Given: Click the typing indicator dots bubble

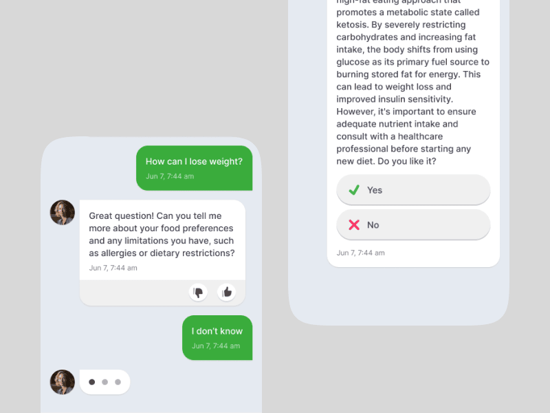Looking at the screenshot, I should 105,382.
